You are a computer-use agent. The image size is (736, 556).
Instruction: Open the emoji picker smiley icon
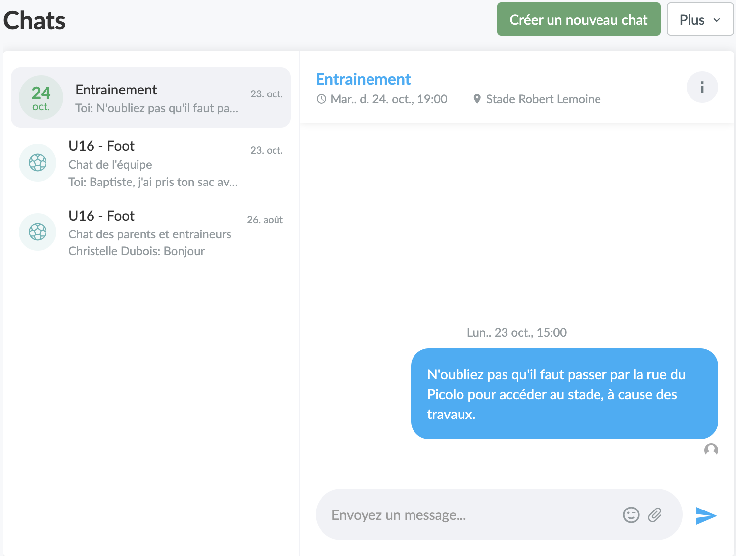[x=631, y=515]
